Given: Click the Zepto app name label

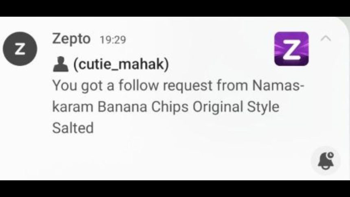Looking at the screenshot, I should (x=72, y=39).
